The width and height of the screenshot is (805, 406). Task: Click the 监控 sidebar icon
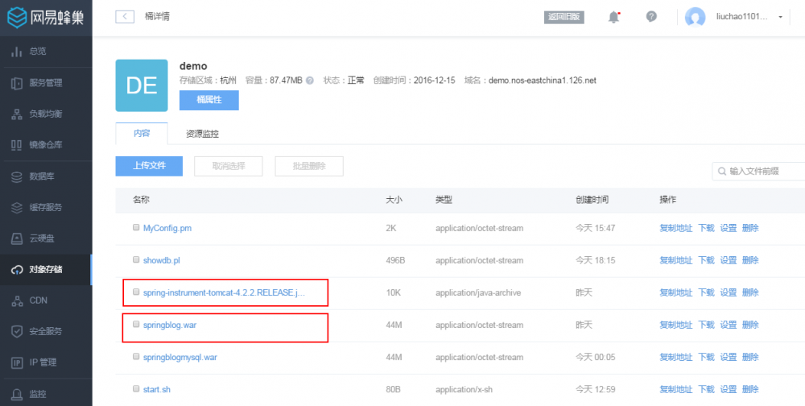coord(17,394)
